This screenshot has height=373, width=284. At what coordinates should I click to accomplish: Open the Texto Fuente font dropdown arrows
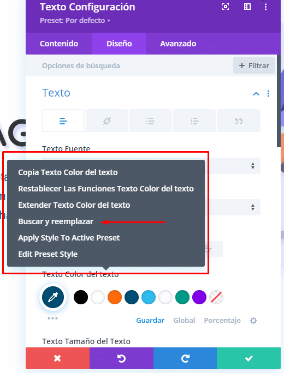(x=253, y=166)
